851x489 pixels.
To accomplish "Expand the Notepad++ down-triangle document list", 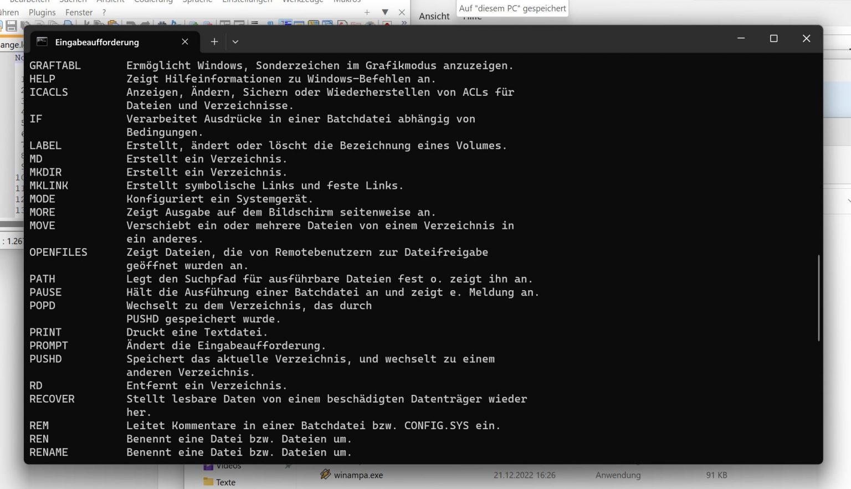I will click(385, 12).
